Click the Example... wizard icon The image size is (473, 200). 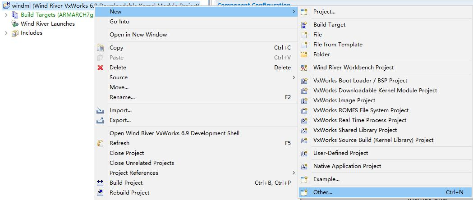(304, 180)
